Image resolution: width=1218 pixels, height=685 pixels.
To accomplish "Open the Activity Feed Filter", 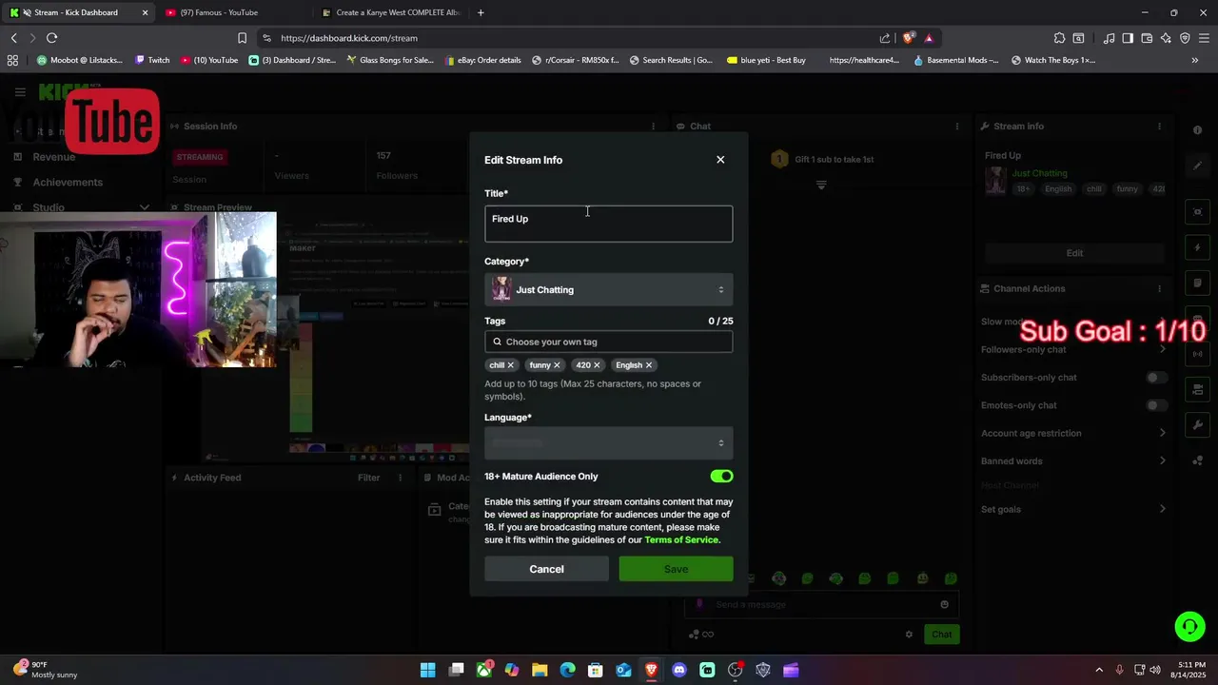I will point(368,478).
